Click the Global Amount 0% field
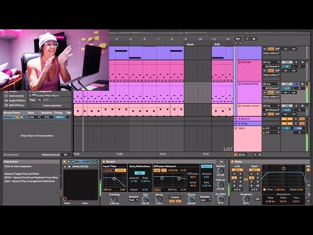 pos(65,155)
